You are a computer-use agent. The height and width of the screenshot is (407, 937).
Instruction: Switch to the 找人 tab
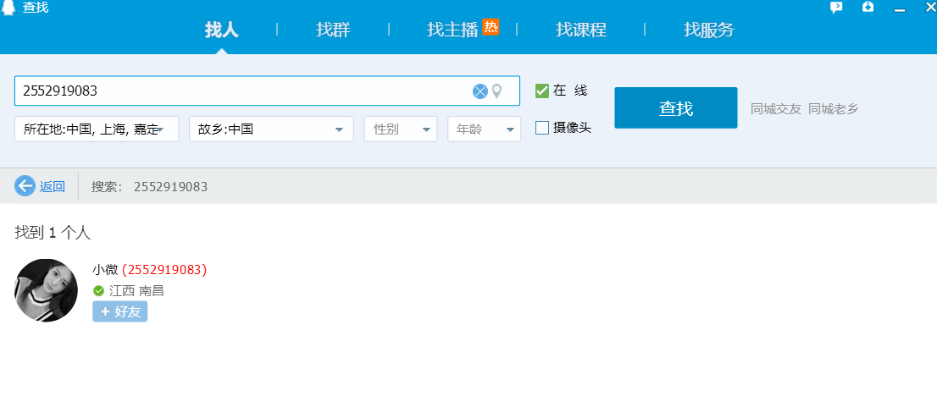click(x=222, y=30)
